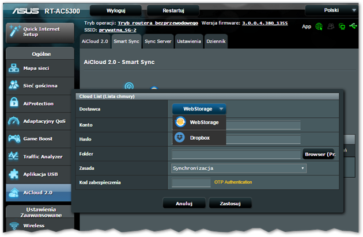Switch to the Sync Server tab
The width and height of the screenshot is (363, 237).
158,41
